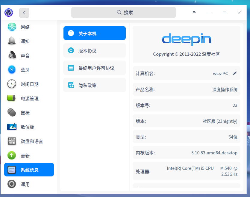
Task: Open the hamburger menu
Action: [x=194, y=13]
